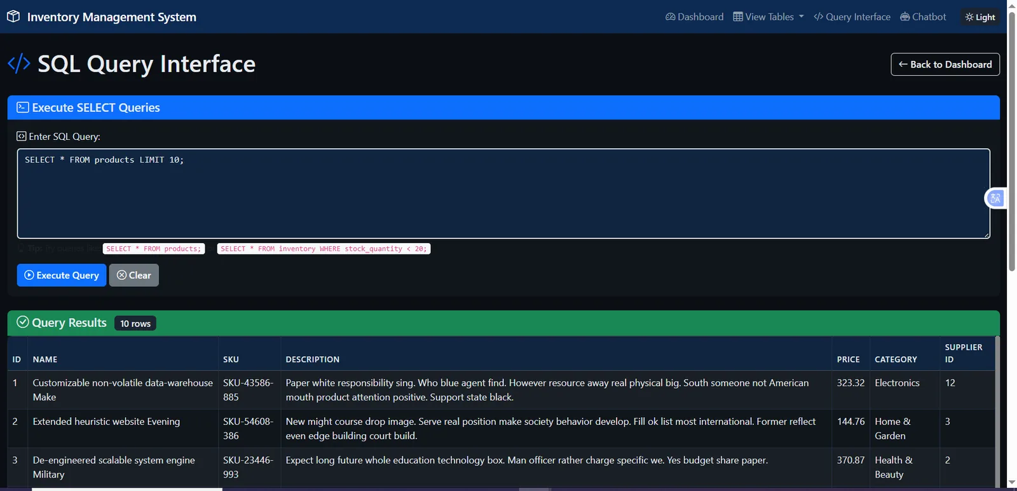
Task: Click the code brackets icon beside the page heading
Action: click(19, 64)
